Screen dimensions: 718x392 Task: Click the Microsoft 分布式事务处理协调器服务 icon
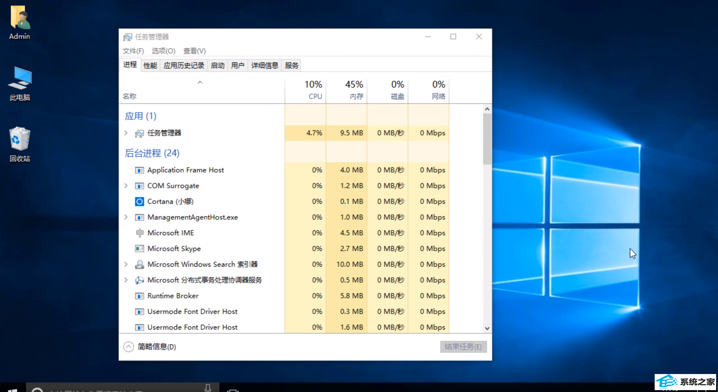click(139, 280)
